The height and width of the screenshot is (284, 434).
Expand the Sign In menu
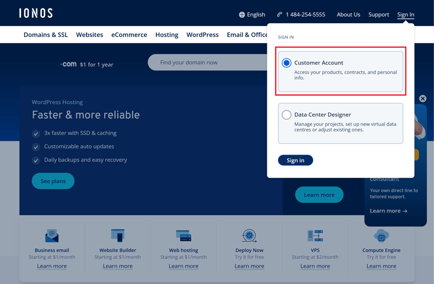(x=405, y=15)
